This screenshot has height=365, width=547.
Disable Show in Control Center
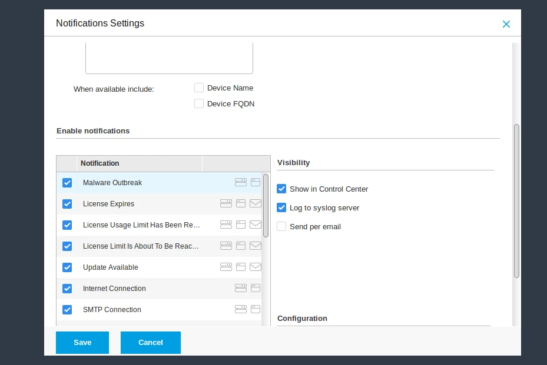[x=281, y=189]
